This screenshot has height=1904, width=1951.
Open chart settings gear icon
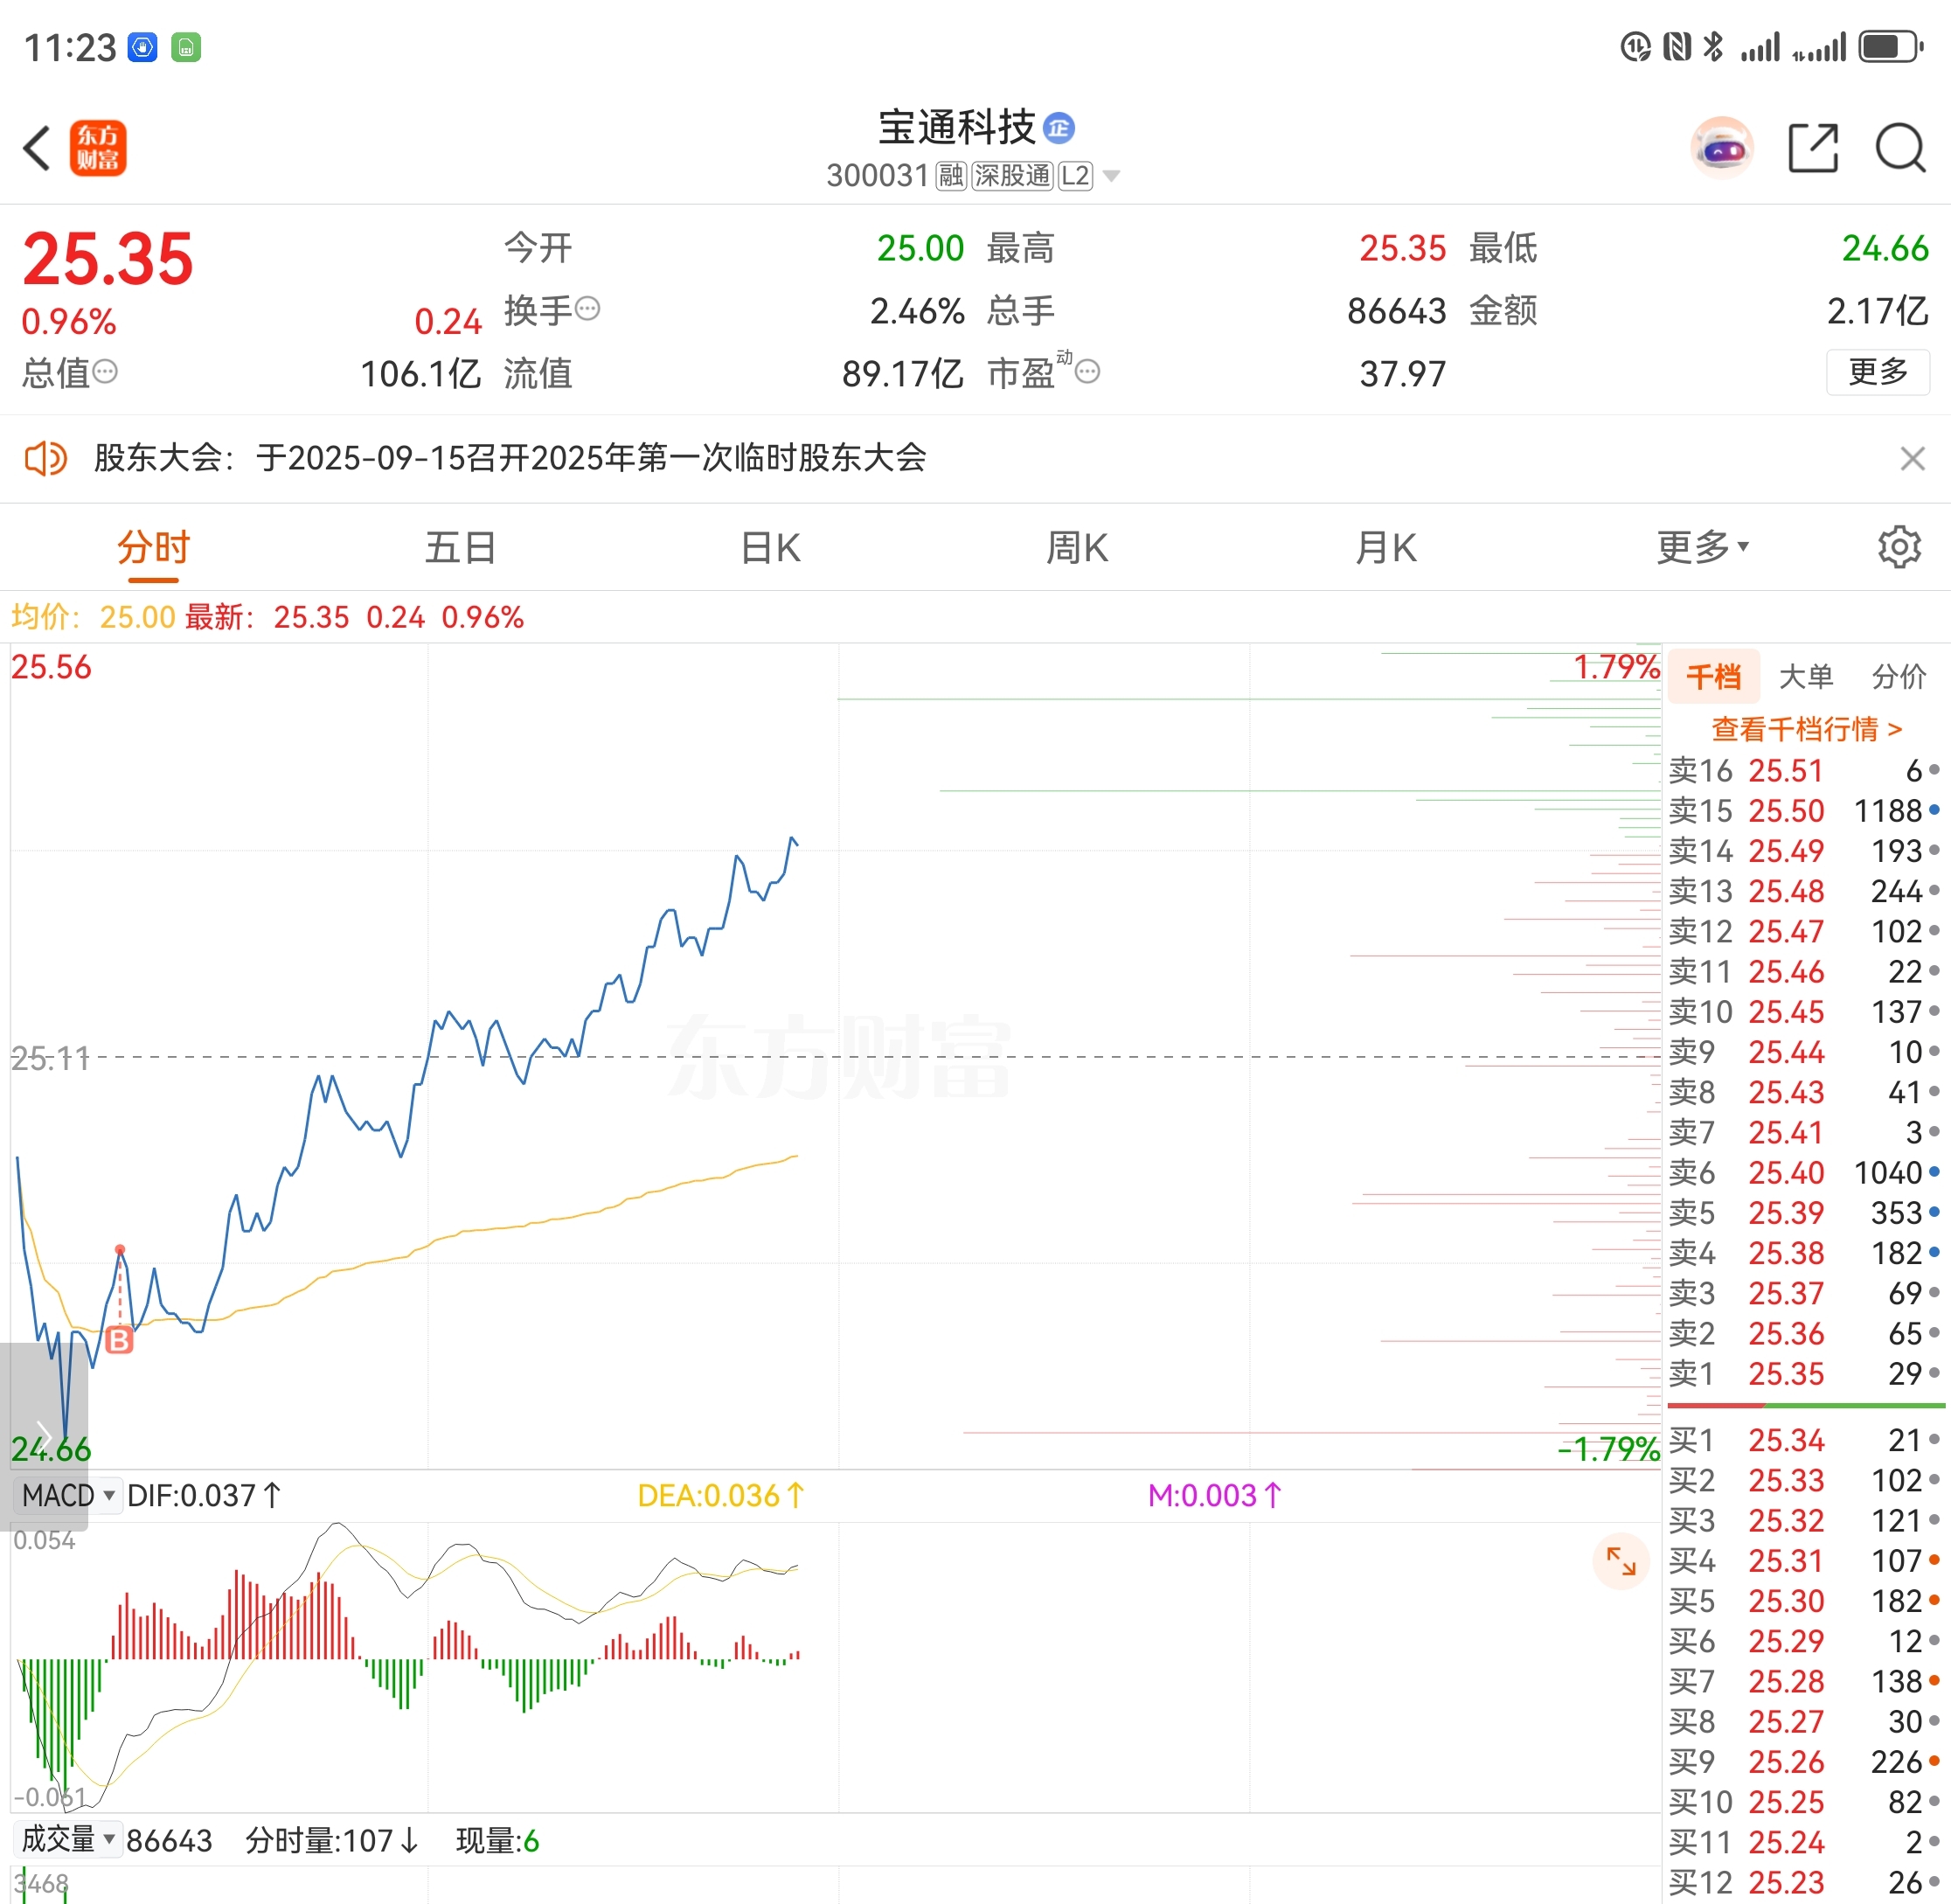click(x=1898, y=547)
